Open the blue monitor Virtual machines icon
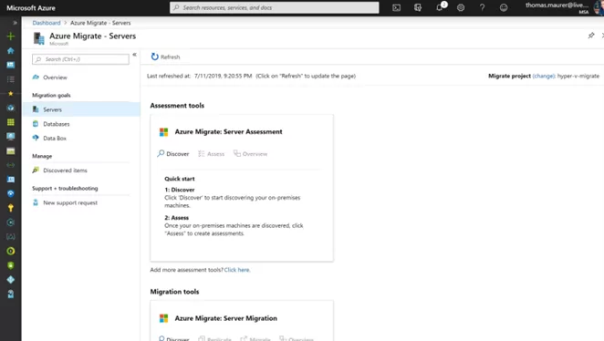604x341 pixels. pos(11,136)
